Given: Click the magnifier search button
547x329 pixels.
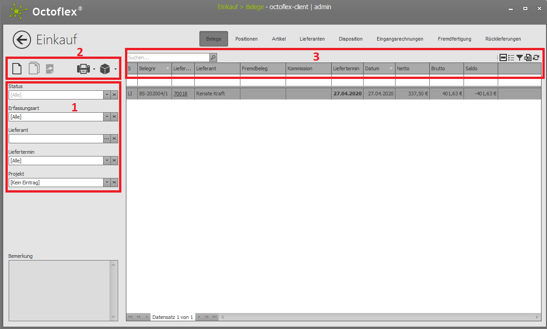Looking at the screenshot, I should [x=213, y=57].
